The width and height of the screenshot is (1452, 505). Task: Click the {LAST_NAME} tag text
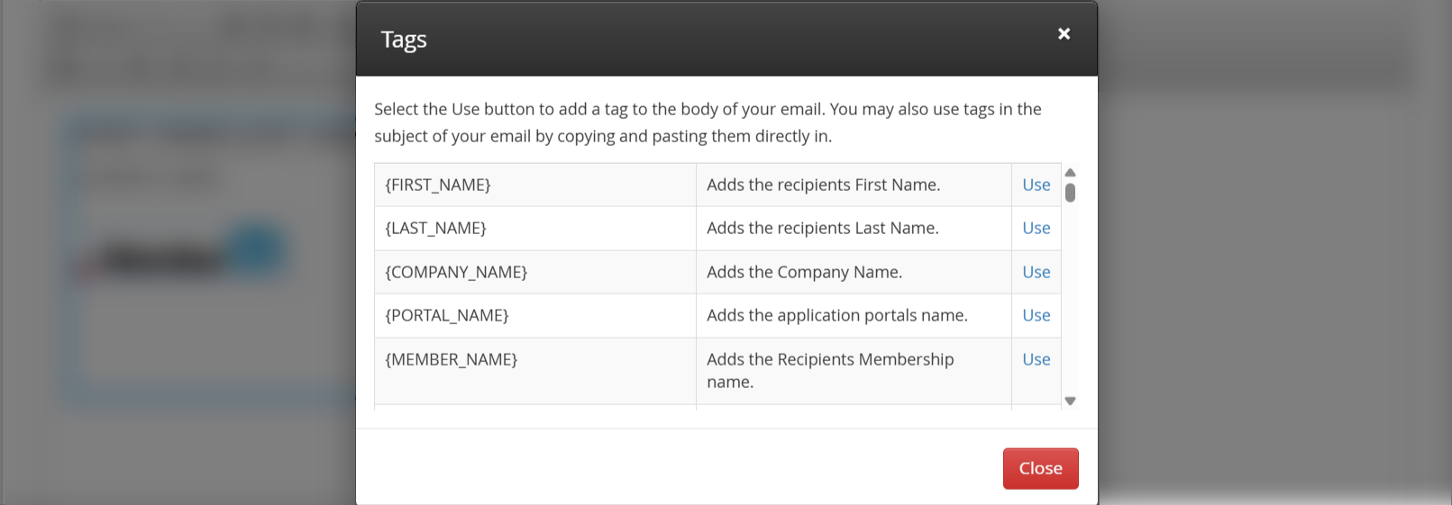[435, 229]
